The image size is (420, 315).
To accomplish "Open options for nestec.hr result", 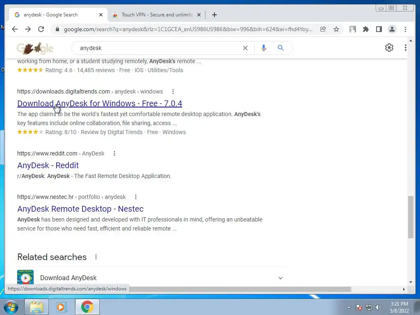I will click(x=136, y=197).
